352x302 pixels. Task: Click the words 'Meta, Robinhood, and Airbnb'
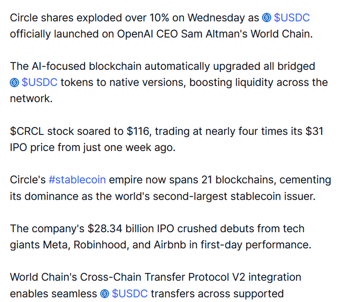click(x=114, y=245)
